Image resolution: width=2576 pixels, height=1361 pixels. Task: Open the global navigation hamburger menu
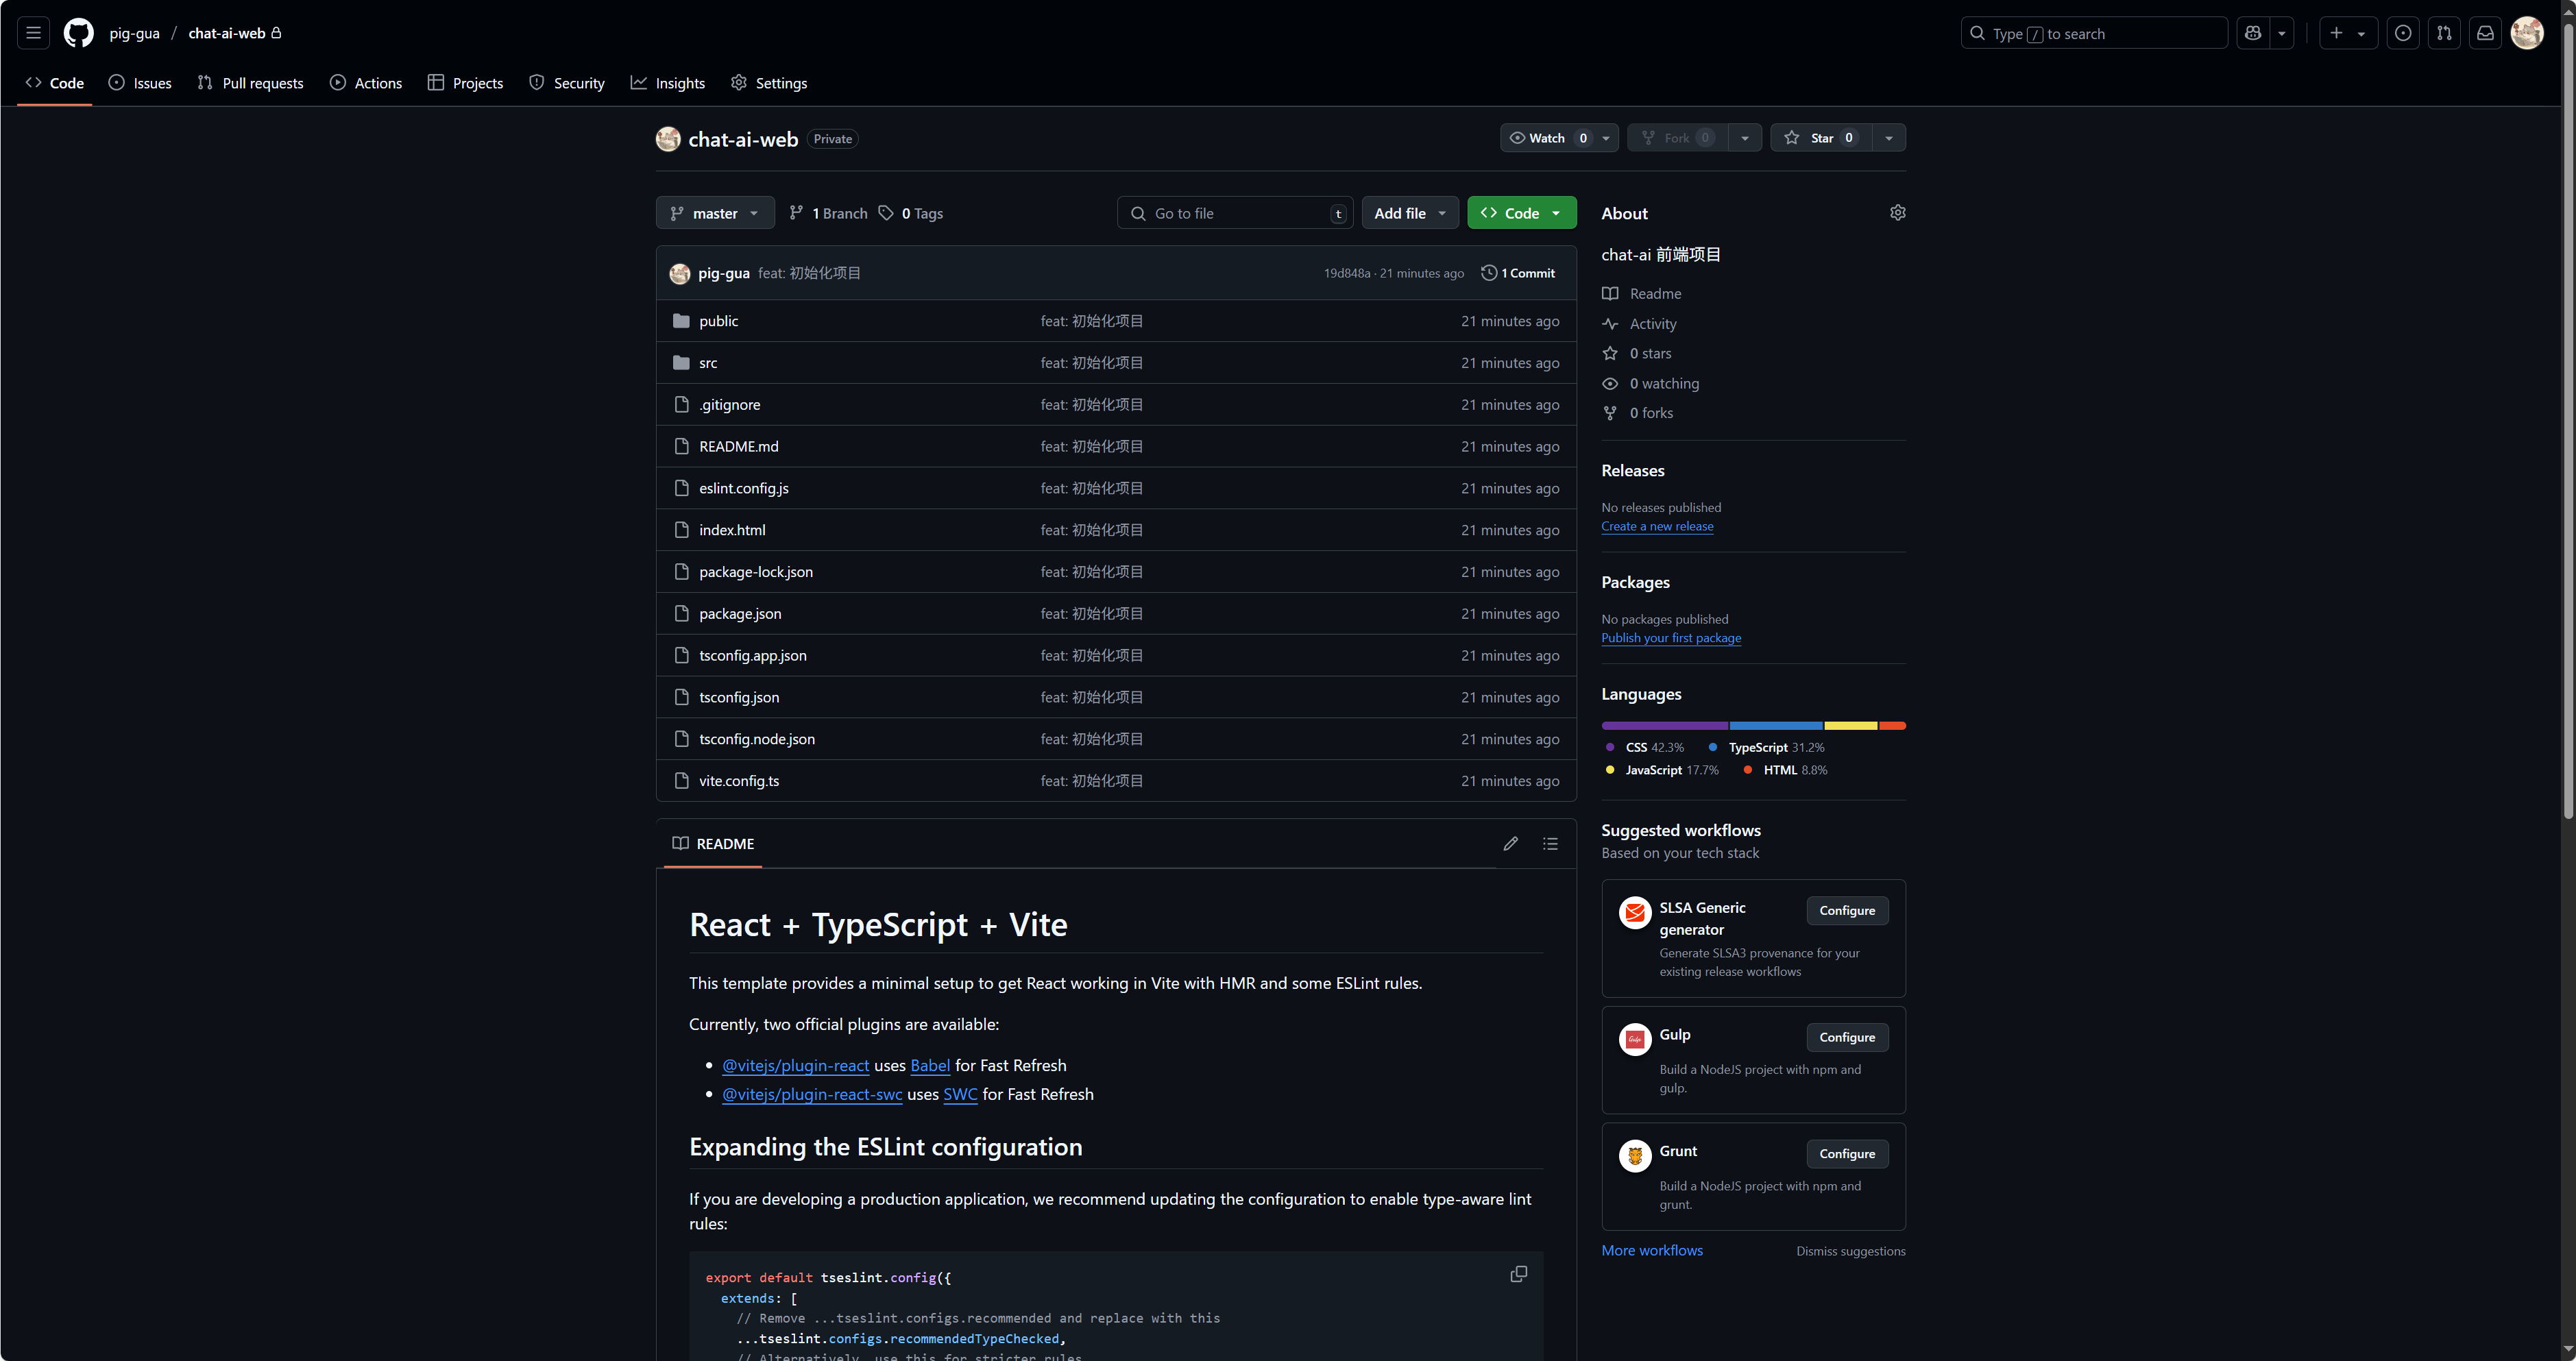[x=33, y=33]
